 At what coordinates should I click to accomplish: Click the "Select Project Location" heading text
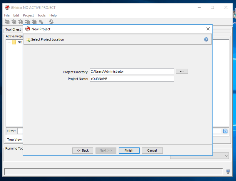pos(48,39)
